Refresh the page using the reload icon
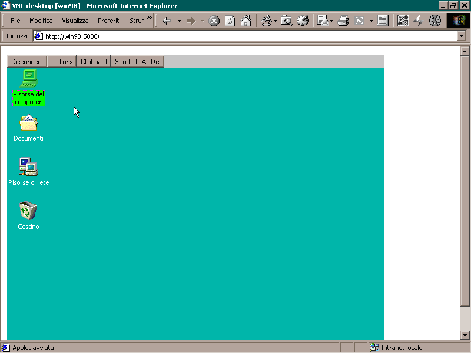This screenshot has width=471, height=353. (x=230, y=21)
